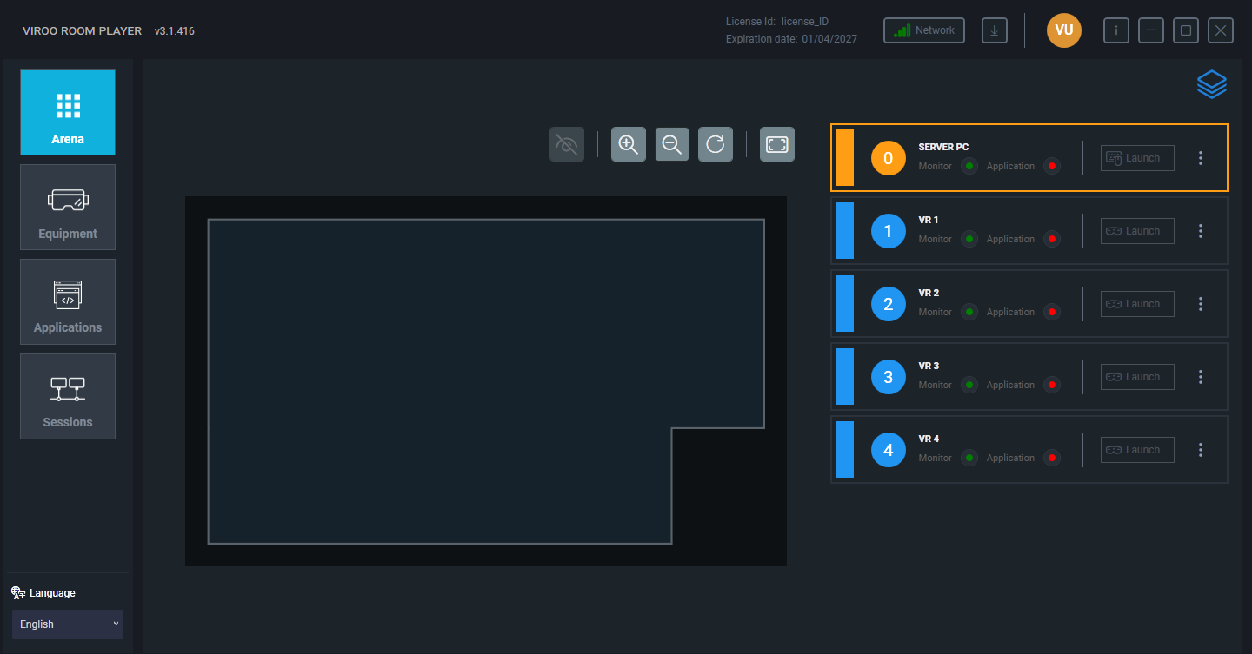
Task: Click the SERVER PC green Monitor indicator
Action: pos(969,166)
